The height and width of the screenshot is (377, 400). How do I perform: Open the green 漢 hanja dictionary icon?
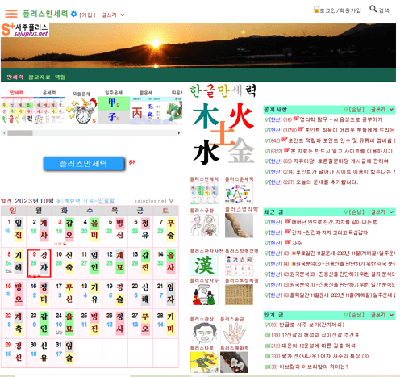click(204, 265)
